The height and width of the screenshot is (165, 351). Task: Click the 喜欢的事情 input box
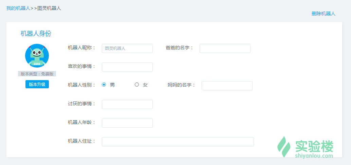click(x=127, y=67)
